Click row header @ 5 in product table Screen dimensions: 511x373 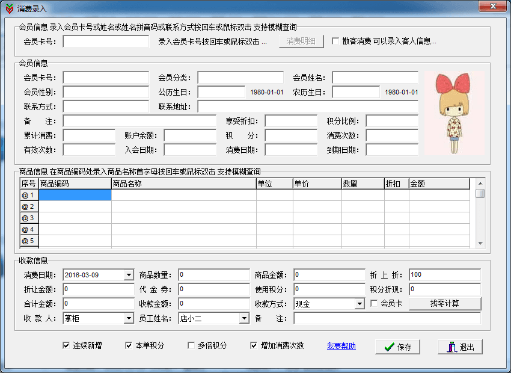29,241
